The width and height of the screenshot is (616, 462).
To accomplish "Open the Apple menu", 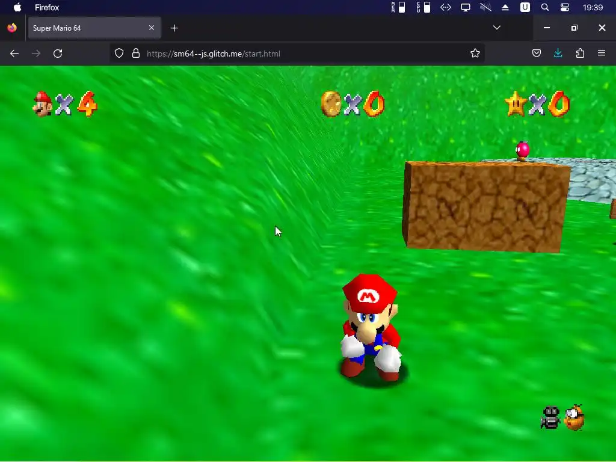I will 17,7.
